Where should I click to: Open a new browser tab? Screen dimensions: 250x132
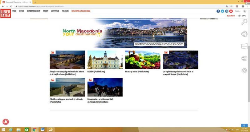click(35, 2)
